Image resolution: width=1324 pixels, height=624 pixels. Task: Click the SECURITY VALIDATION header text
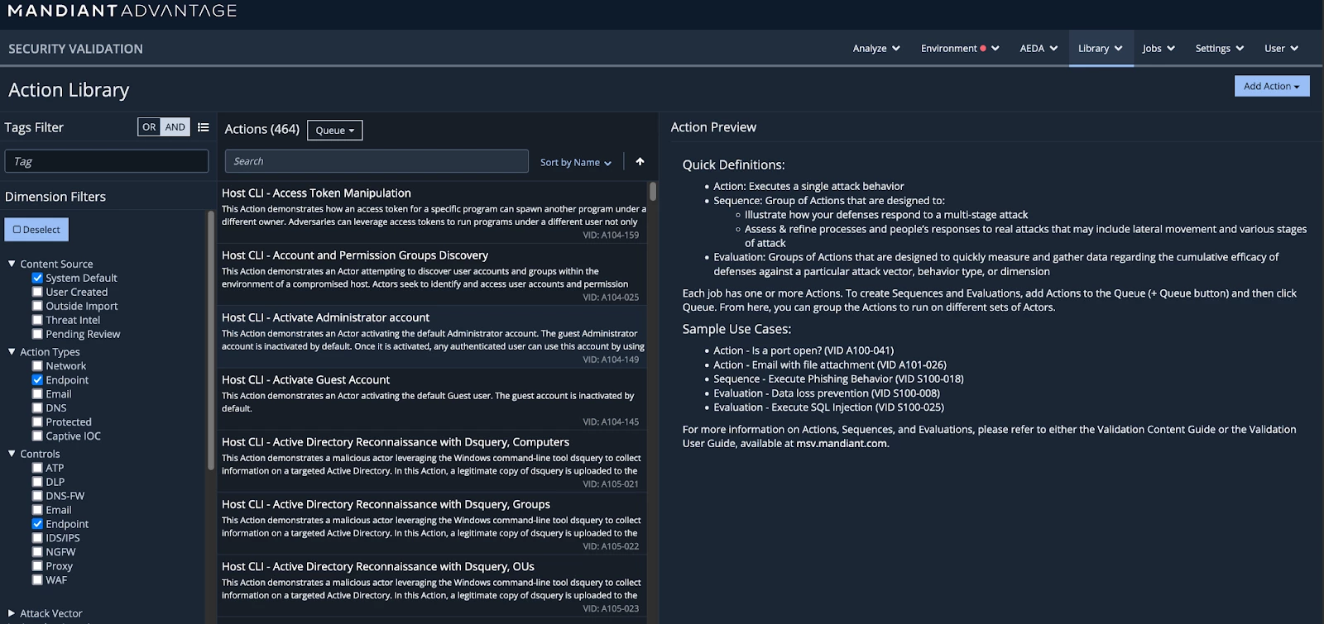[75, 49]
